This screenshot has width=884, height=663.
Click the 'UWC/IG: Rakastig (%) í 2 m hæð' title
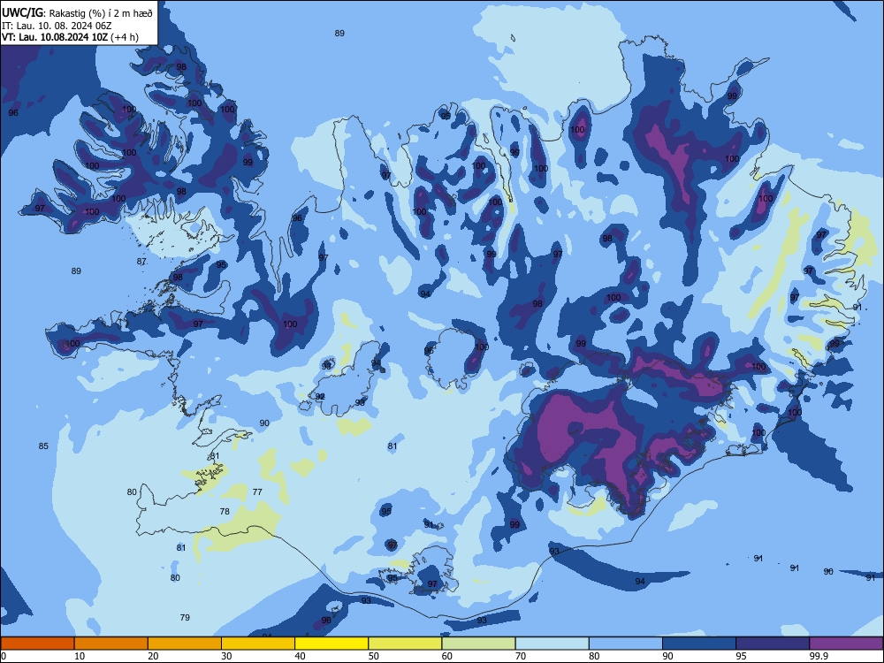click(77, 13)
